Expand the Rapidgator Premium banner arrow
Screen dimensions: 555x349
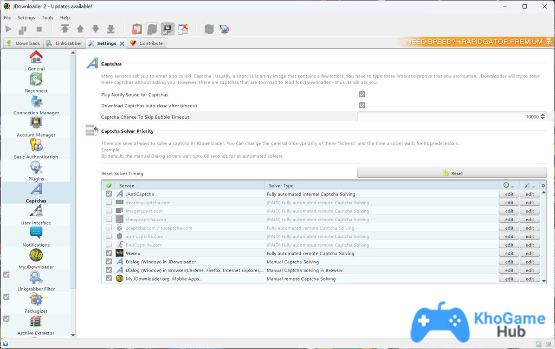[x=550, y=41]
